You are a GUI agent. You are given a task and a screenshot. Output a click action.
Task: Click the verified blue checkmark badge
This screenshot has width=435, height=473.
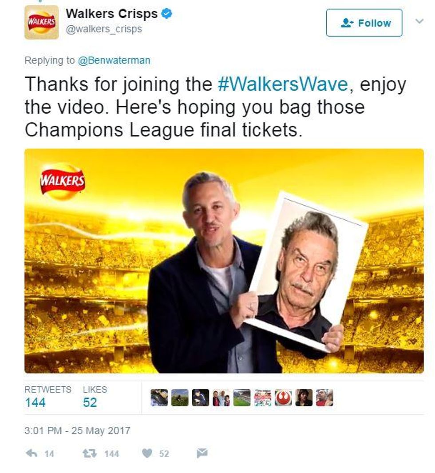[167, 14]
